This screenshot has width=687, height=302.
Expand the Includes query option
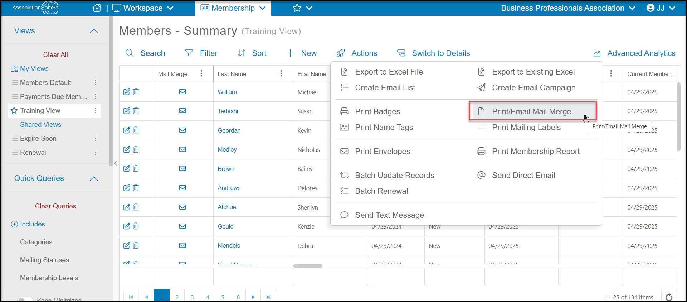(x=14, y=224)
